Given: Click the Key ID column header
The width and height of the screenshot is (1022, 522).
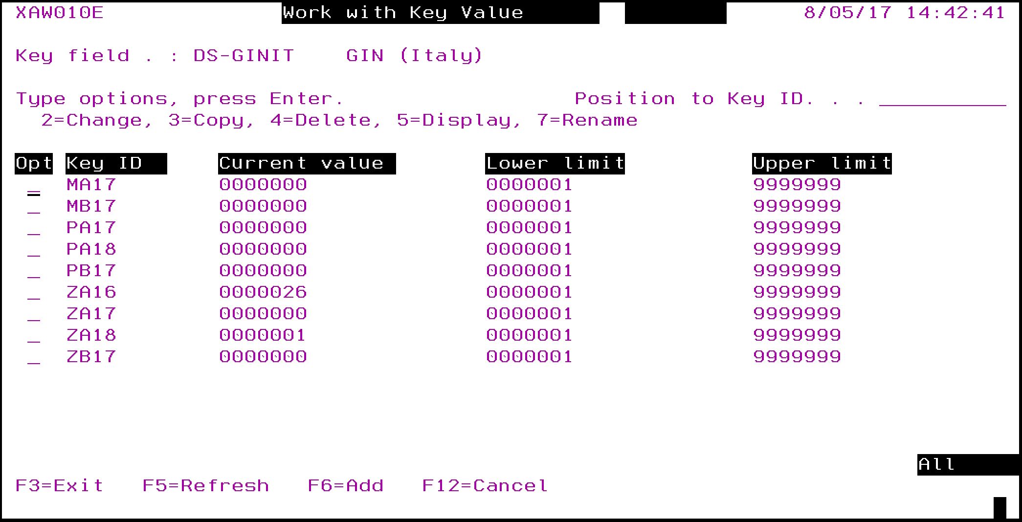Looking at the screenshot, I should point(116,163).
